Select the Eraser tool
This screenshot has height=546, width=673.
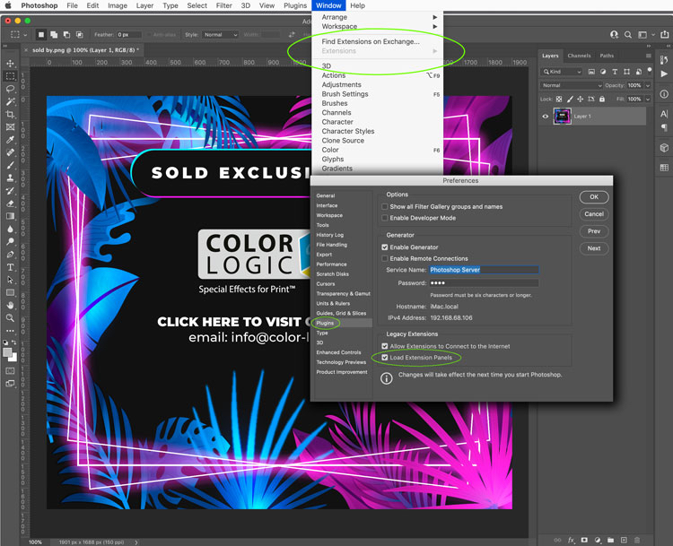[x=10, y=204]
